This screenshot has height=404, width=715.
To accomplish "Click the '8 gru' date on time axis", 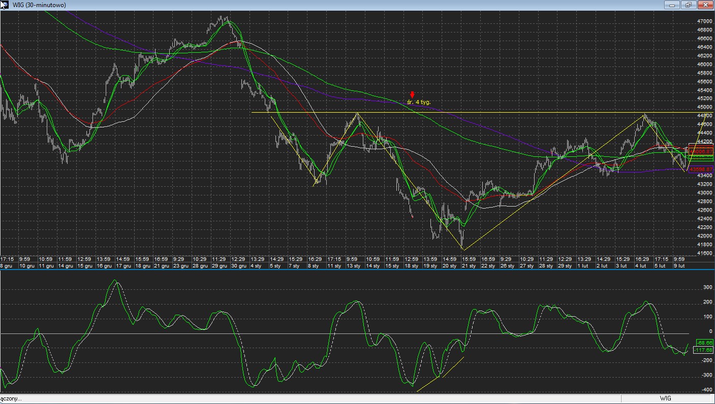I will point(7,266).
